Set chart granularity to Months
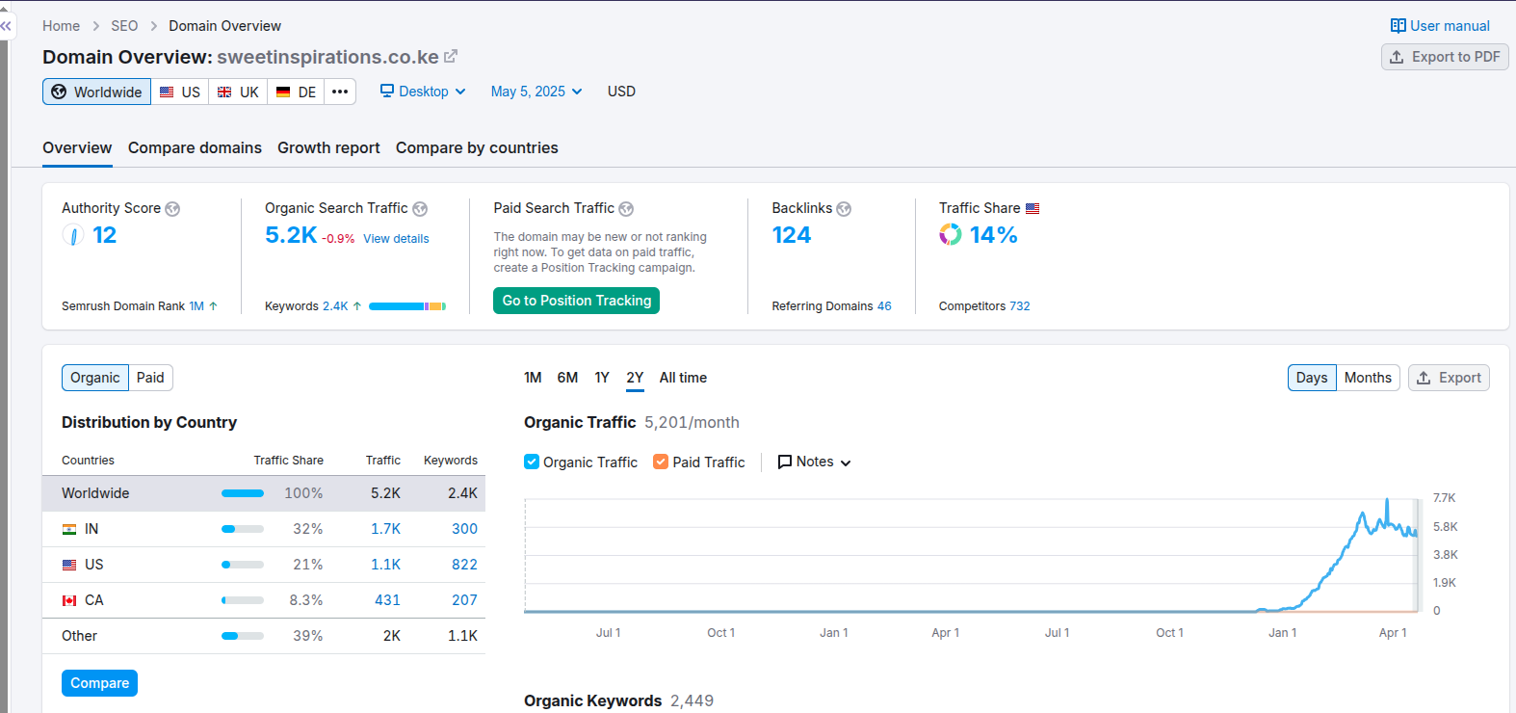 pyautogui.click(x=1368, y=378)
